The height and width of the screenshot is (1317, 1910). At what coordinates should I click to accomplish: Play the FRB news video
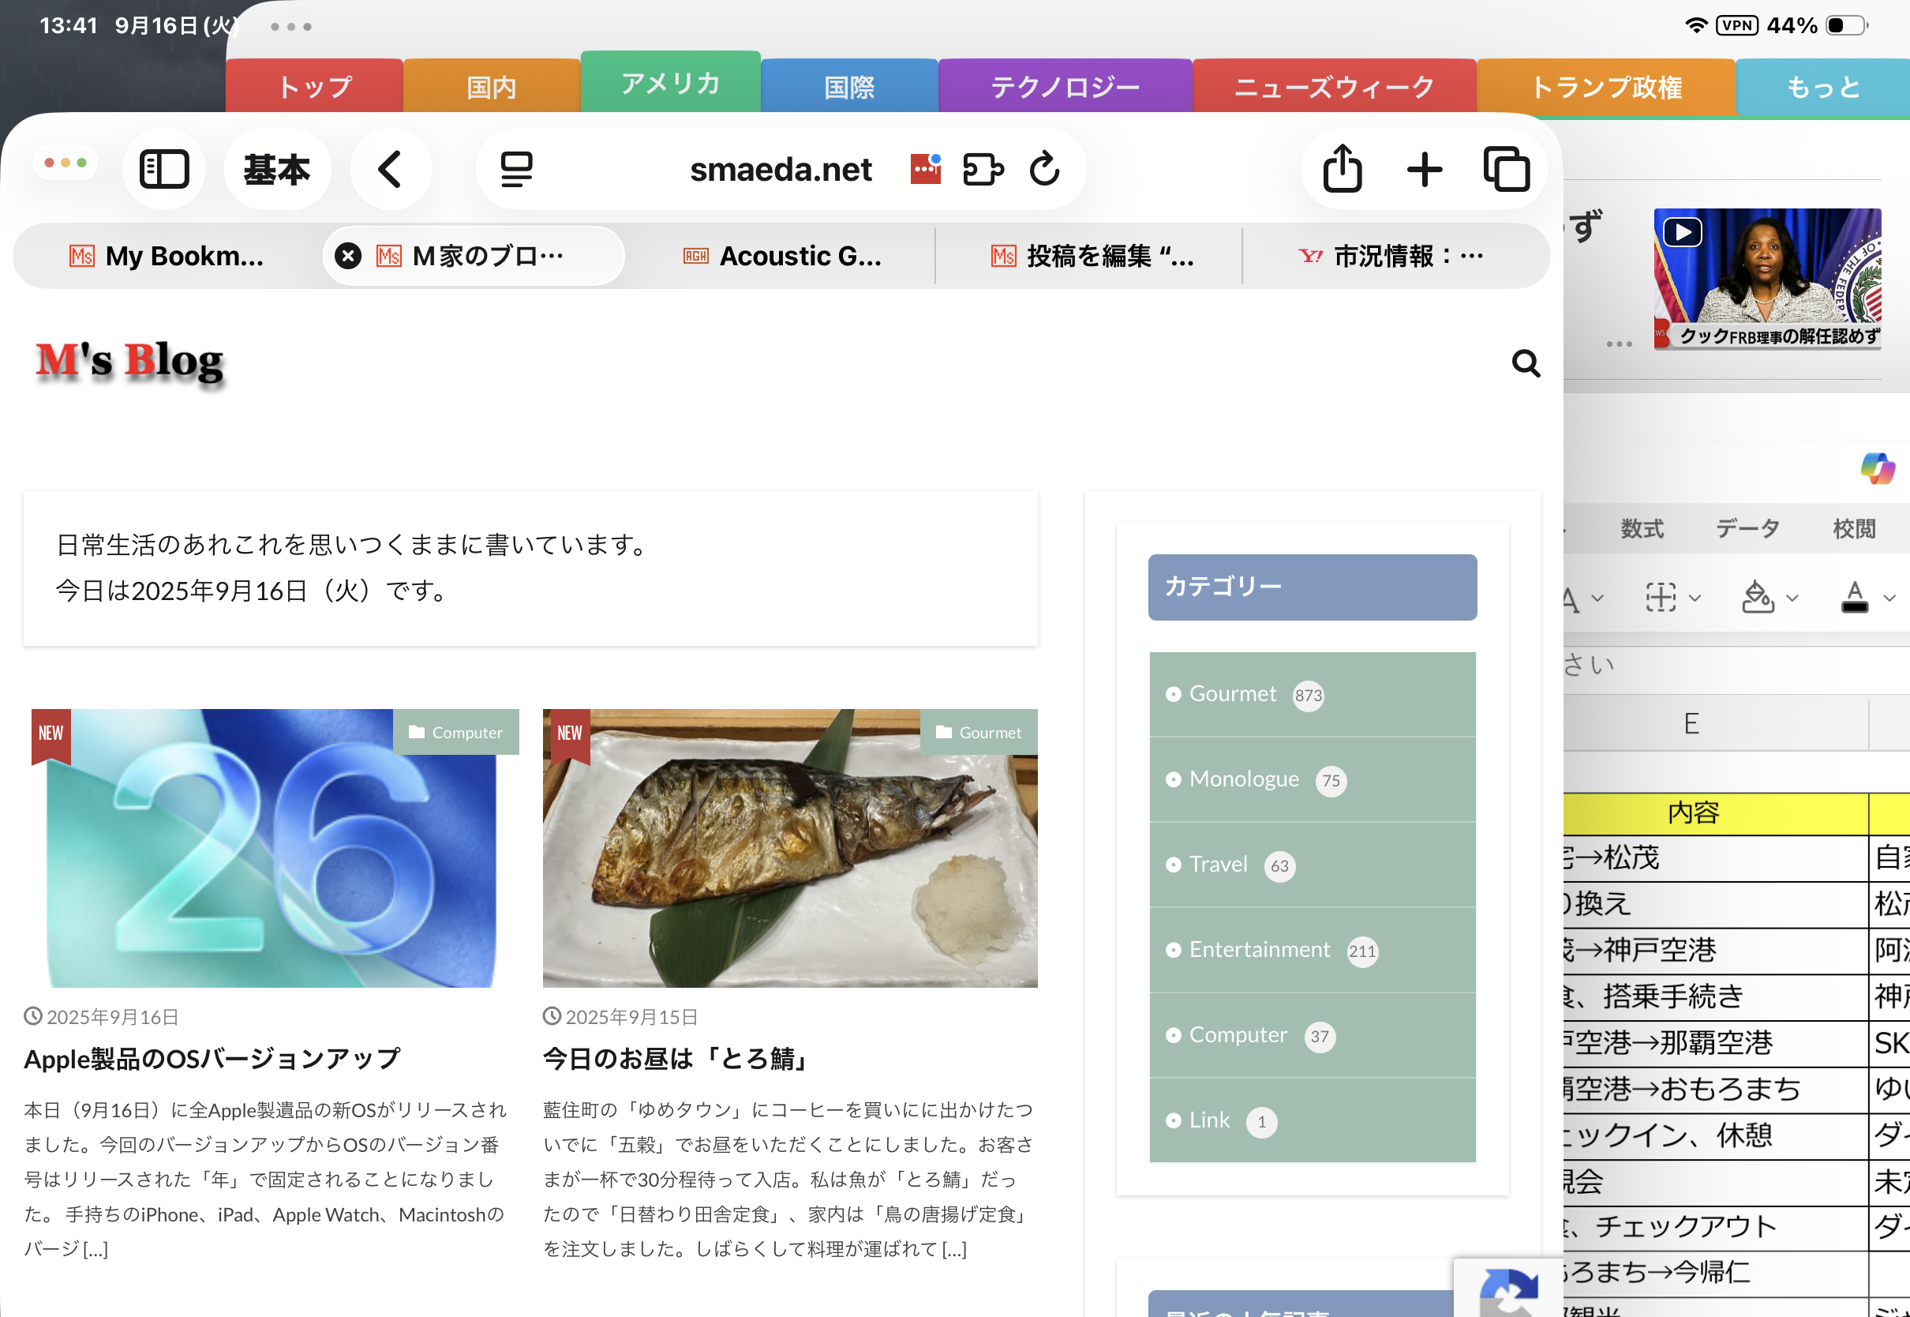pyautogui.click(x=1683, y=232)
